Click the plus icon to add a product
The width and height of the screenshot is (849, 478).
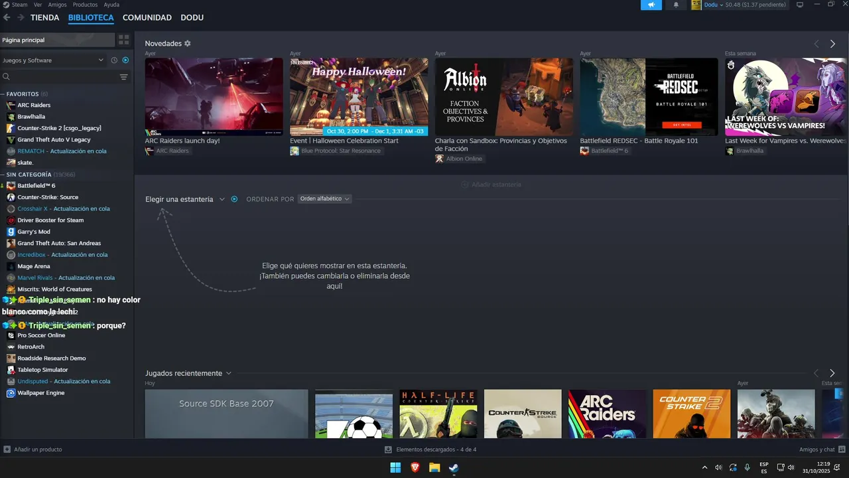coord(7,449)
